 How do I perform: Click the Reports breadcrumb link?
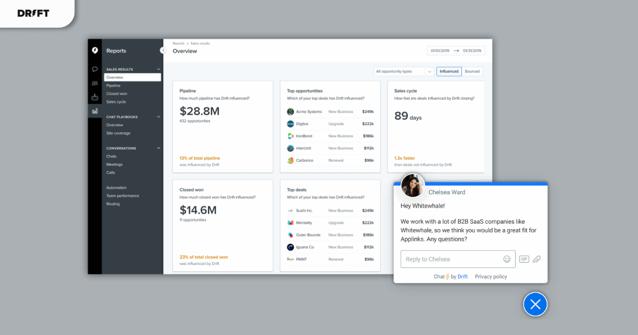coord(178,44)
